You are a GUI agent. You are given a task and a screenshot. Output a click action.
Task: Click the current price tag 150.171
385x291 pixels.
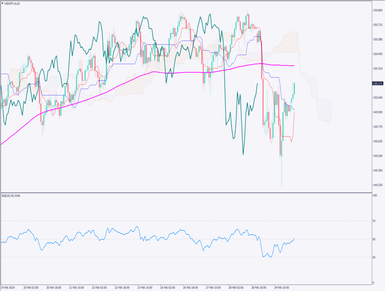377,83
